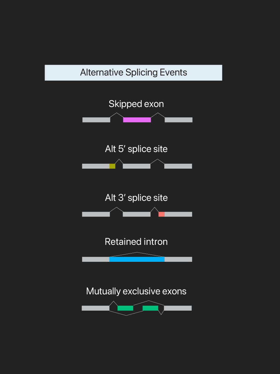Pick the middle gray exon under Alt 3′
The image size is (280, 374).
click(x=137, y=214)
